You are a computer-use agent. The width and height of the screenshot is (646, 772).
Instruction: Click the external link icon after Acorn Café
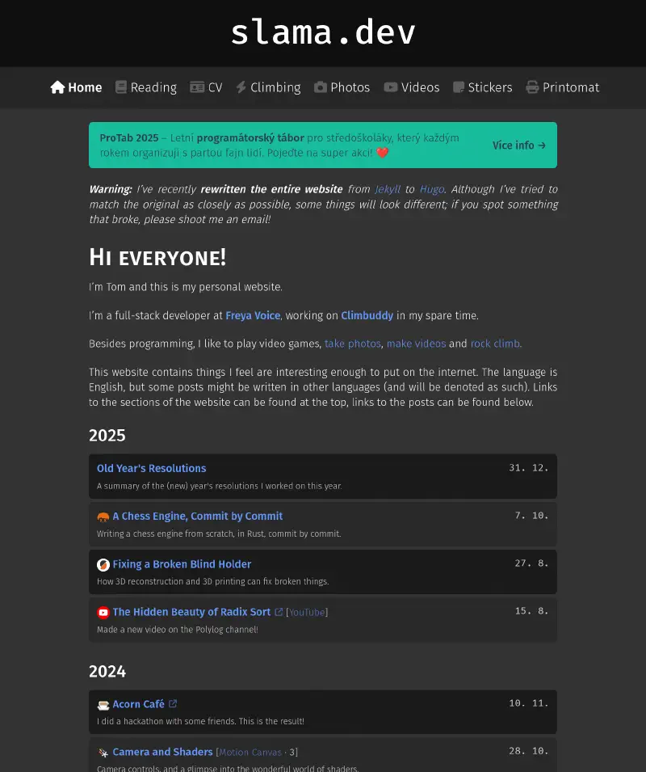pyautogui.click(x=173, y=704)
